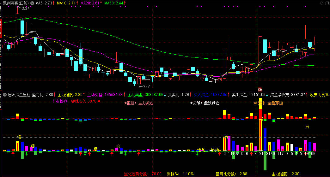This screenshot has width=330, height=177.
Task: Click the ☆特别: 全盘穿越 label
Action: pos(268,103)
